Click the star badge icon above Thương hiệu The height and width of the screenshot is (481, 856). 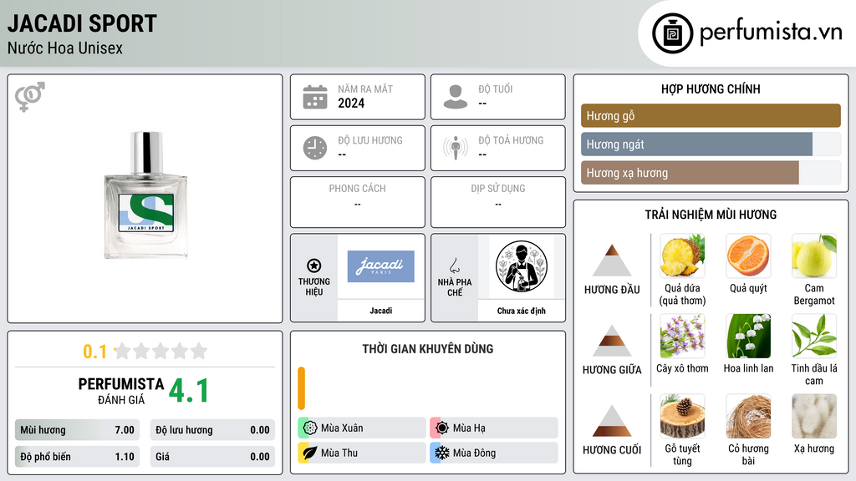pos(314,266)
